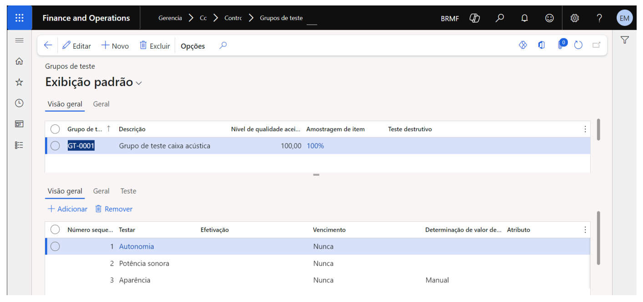Open Recent clock icon in sidebar
Image resolution: width=643 pixels, height=302 pixels.
[19, 103]
